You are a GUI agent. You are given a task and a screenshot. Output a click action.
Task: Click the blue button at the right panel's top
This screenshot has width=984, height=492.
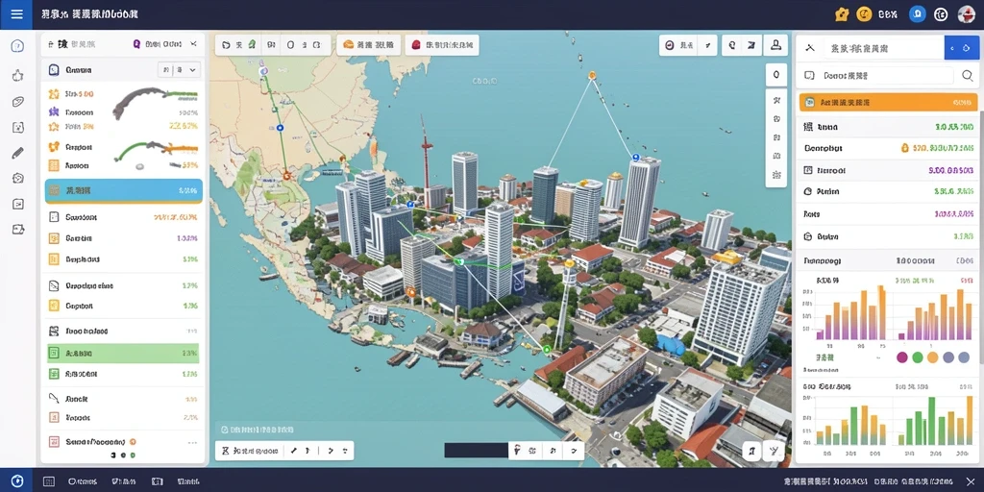point(961,48)
